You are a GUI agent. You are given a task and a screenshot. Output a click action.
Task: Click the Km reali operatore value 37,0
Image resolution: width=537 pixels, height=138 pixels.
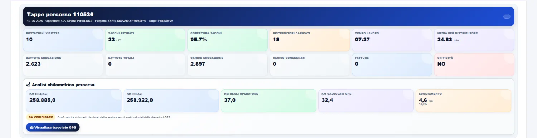pyautogui.click(x=230, y=100)
